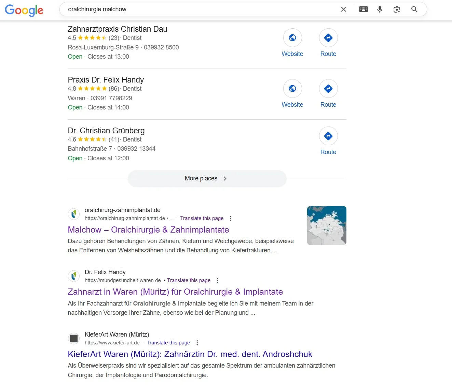Image resolution: width=452 pixels, height=385 pixels.
Task: Clear the search query text
Action: 343,9
